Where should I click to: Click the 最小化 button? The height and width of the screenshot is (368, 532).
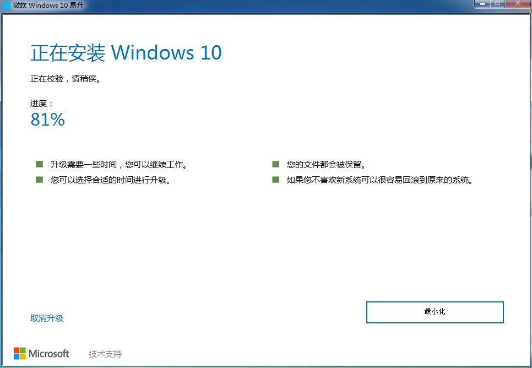(435, 312)
